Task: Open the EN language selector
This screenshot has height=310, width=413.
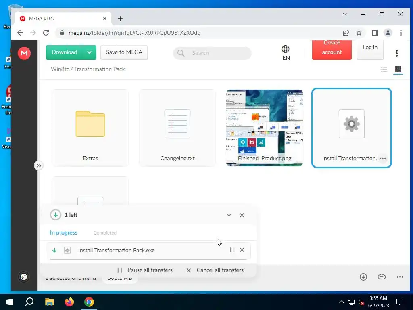Action: pyautogui.click(x=286, y=53)
